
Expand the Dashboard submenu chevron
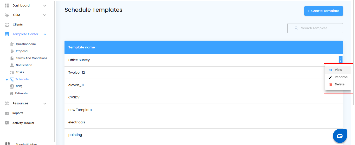pos(45,6)
